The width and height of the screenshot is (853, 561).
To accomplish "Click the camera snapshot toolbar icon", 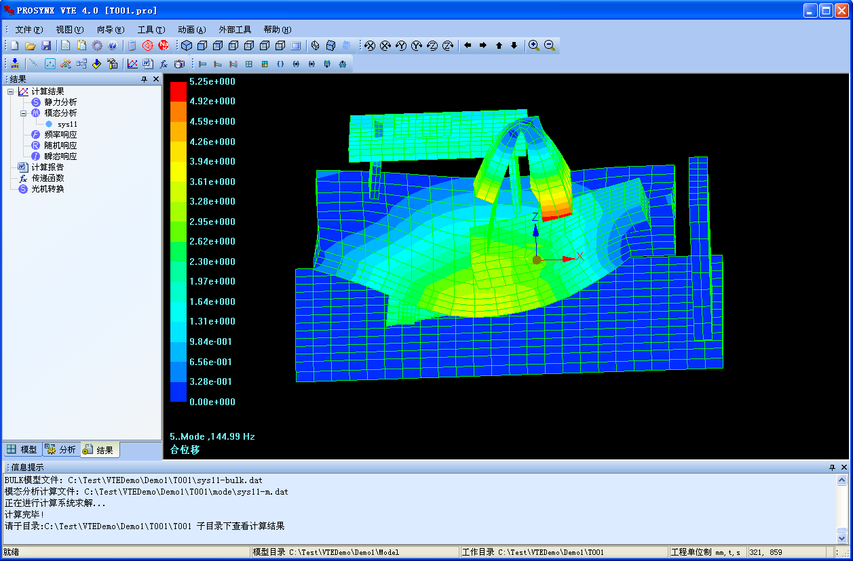I will 179,64.
